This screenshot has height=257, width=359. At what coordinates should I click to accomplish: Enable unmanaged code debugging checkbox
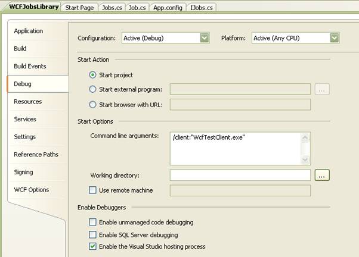(92, 222)
